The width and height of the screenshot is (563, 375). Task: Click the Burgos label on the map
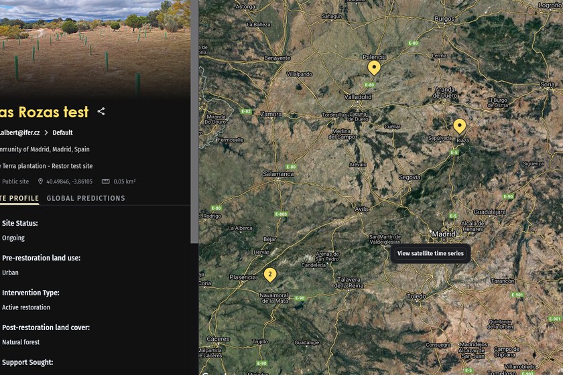pos(444,19)
